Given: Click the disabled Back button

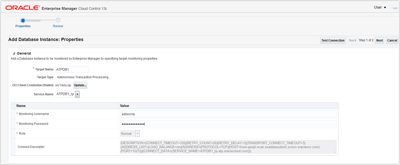Looking at the screenshot, I should click(x=353, y=40).
